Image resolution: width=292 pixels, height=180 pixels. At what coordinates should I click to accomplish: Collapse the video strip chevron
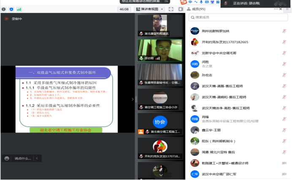click(132, 99)
